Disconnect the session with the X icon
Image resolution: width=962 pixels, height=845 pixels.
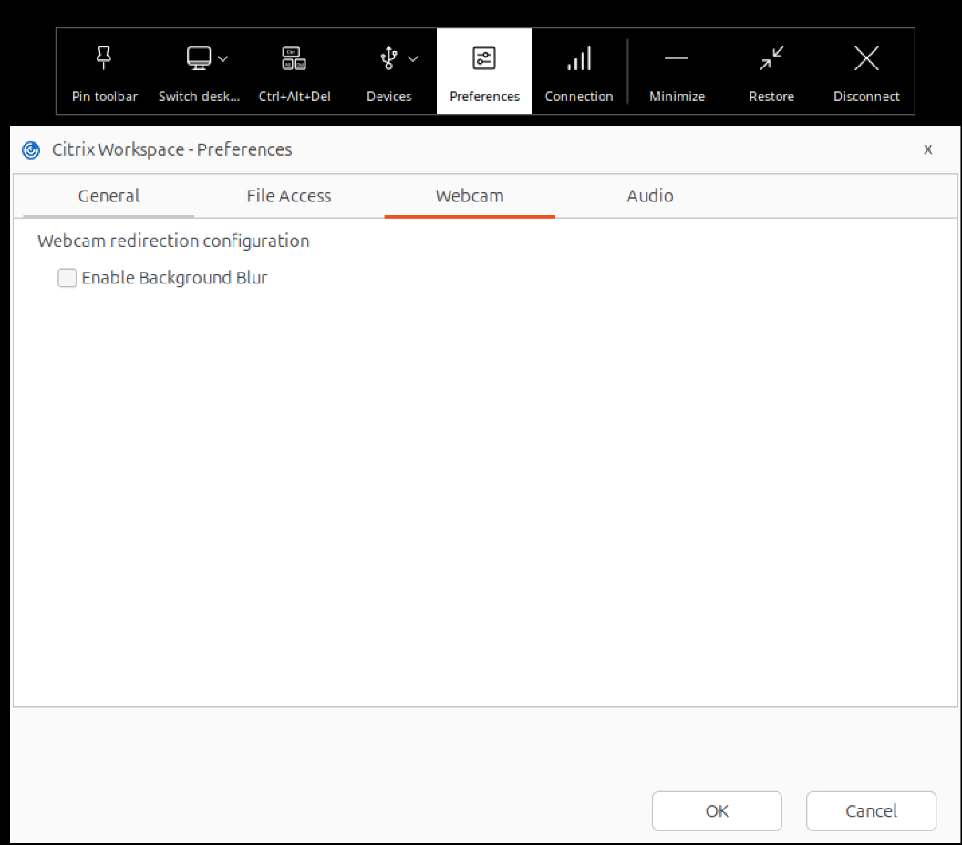(866, 59)
